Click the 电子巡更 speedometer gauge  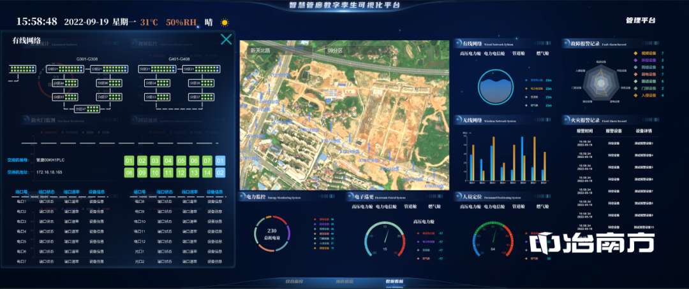click(384, 241)
